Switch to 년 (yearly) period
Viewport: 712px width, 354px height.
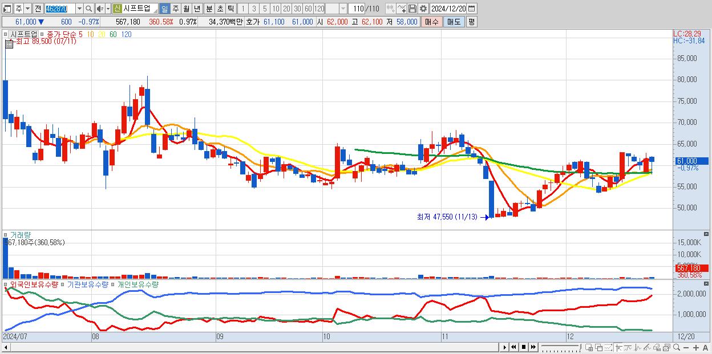197,9
